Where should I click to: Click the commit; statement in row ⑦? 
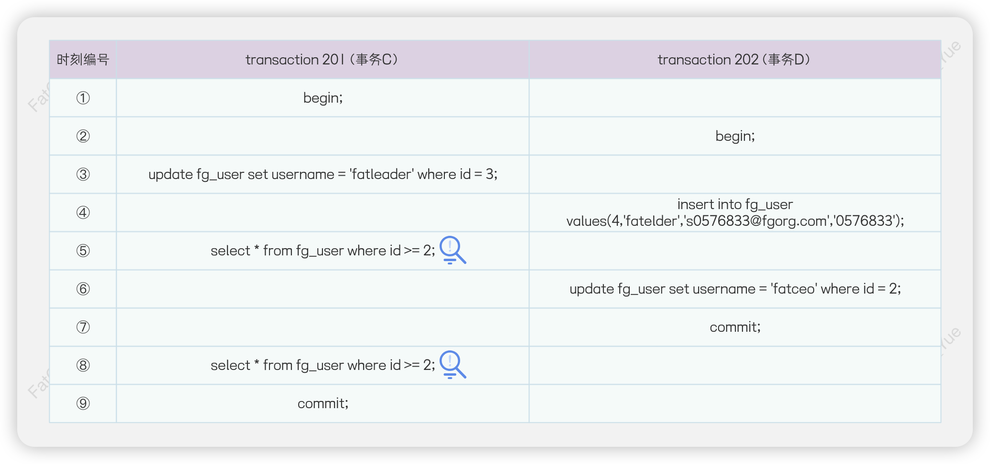(x=735, y=327)
